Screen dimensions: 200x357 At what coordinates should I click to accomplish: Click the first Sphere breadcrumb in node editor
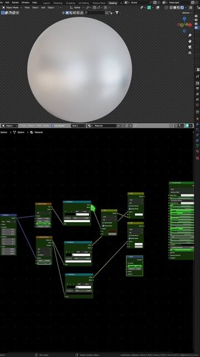(x=3, y=132)
